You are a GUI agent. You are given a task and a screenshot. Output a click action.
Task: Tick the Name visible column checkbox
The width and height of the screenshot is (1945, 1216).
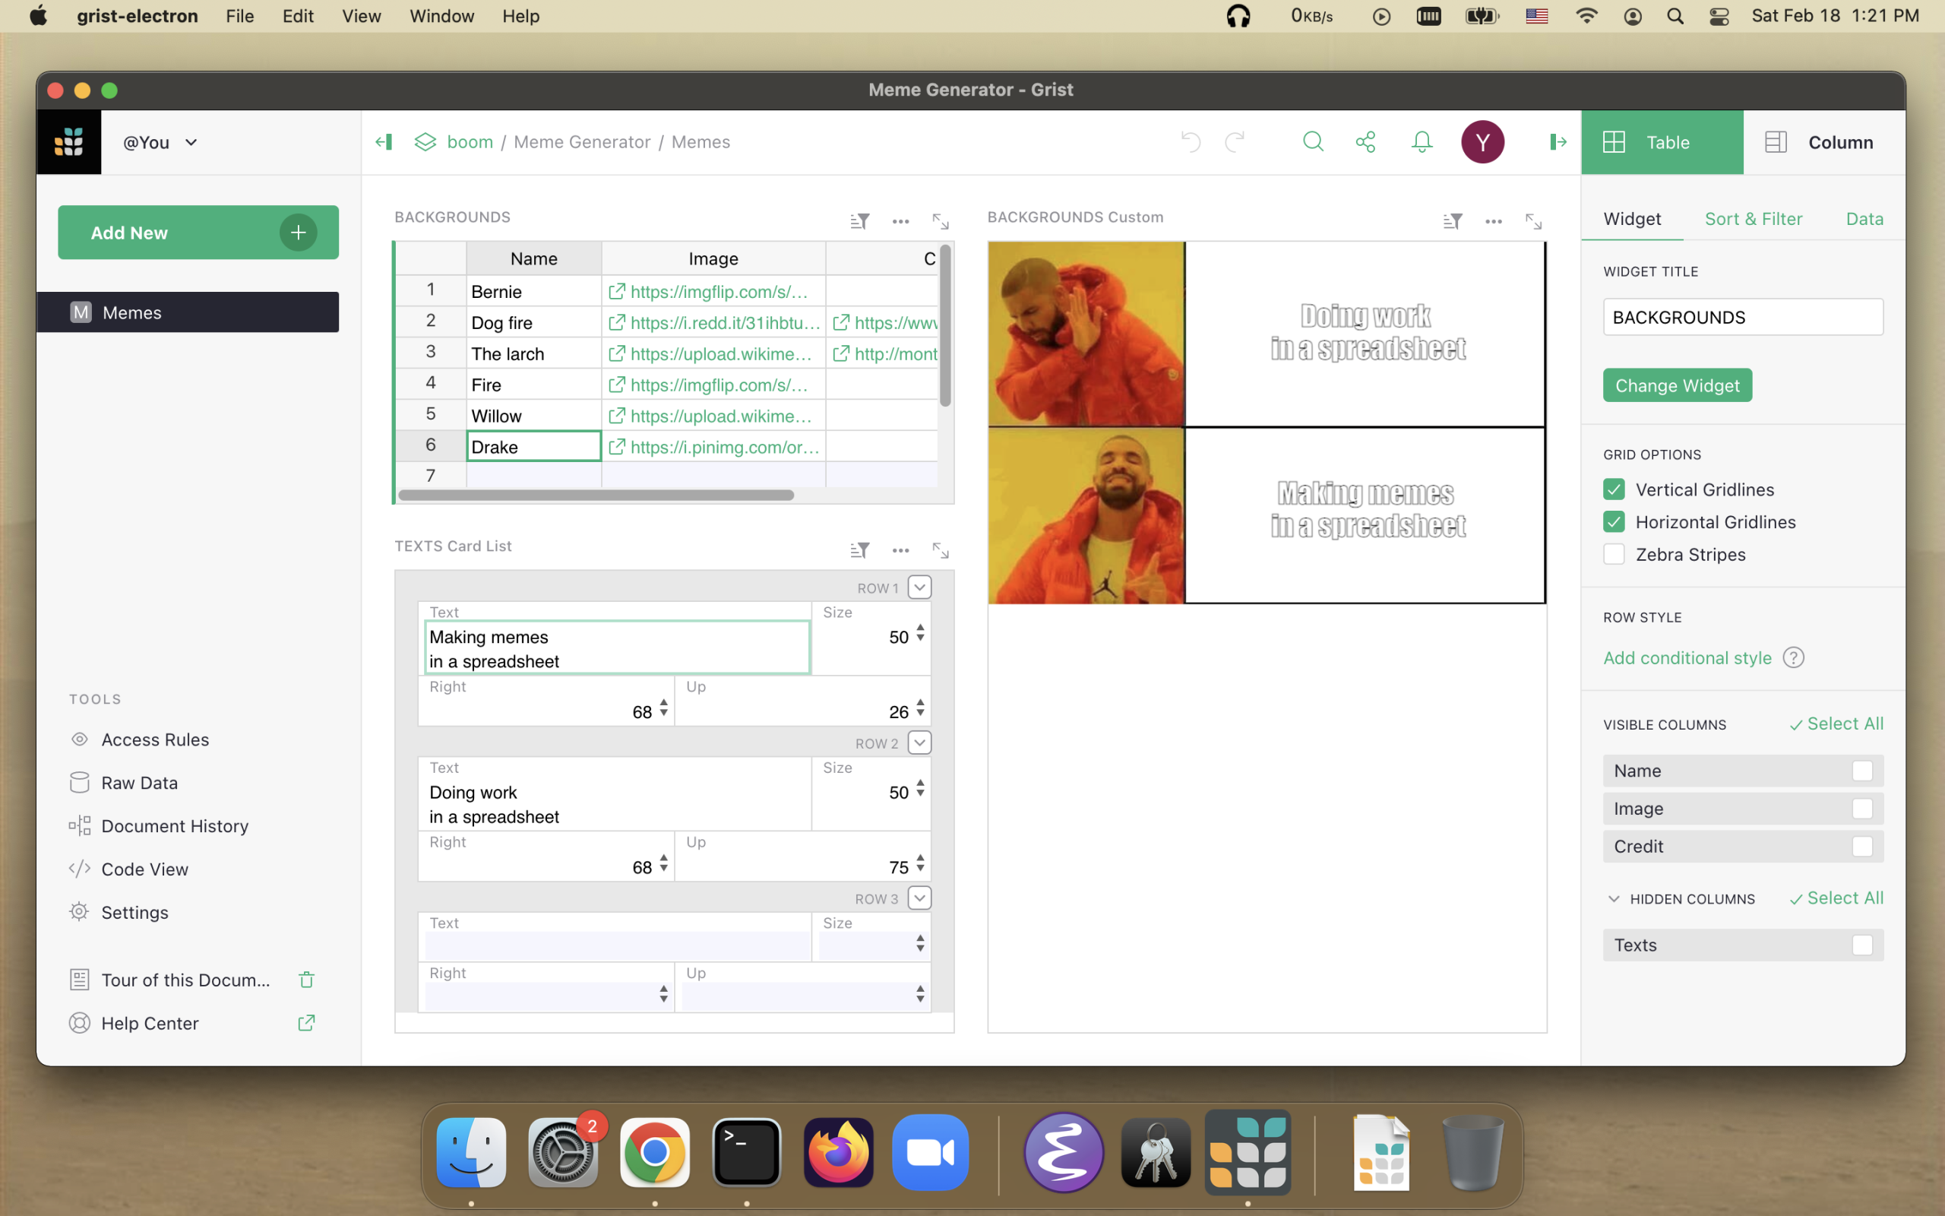pos(1862,771)
